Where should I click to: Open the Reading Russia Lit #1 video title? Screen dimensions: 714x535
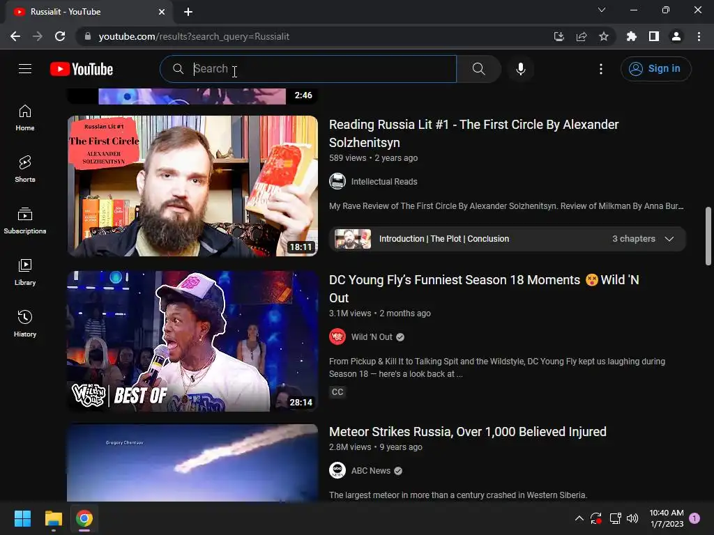point(473,133)
